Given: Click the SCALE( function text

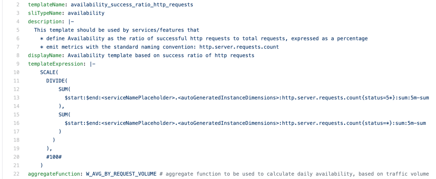Looking at the screenshot, I should point(49,72).
